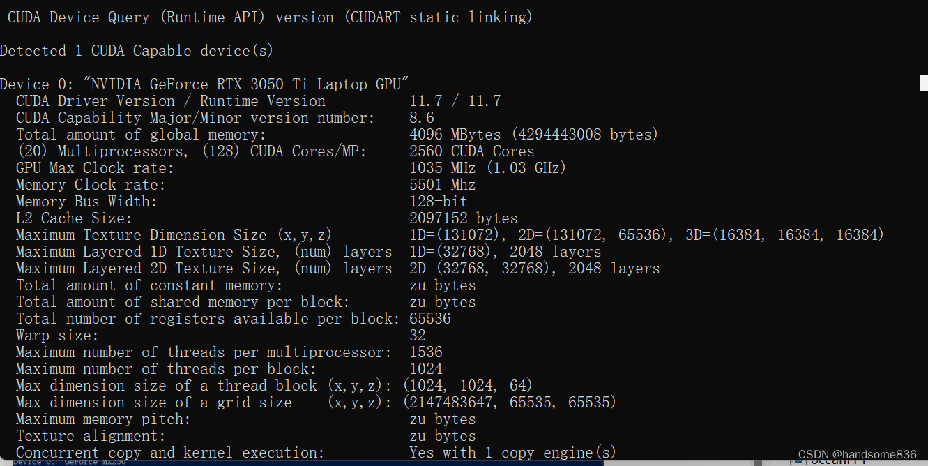Click the 'Maximum Texture Dimension Size (x,y,z)' label
The width and height of the screenshot is (928, 466).
[174, 235]
